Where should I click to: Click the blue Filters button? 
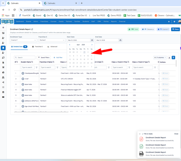pos(176,29)
